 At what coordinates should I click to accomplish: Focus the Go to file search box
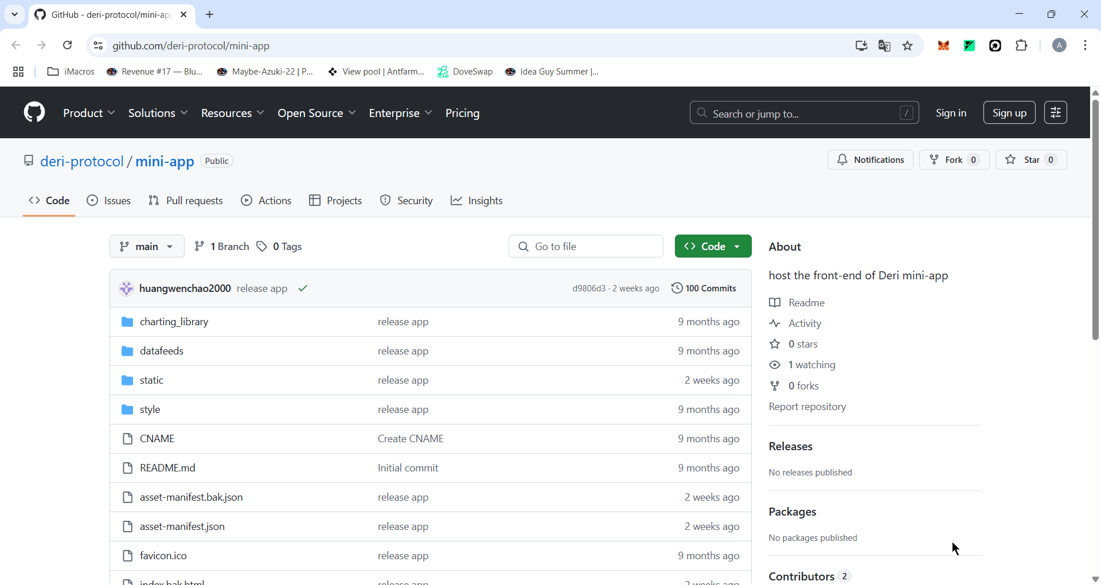(586, 246)
